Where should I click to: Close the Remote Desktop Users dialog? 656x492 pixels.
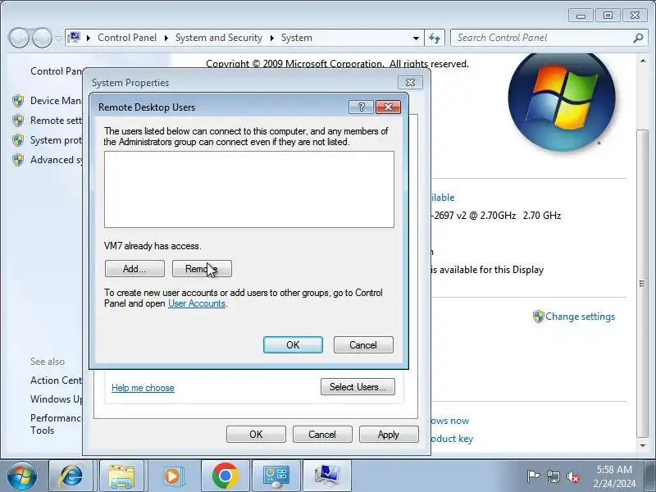click(388, 107)
